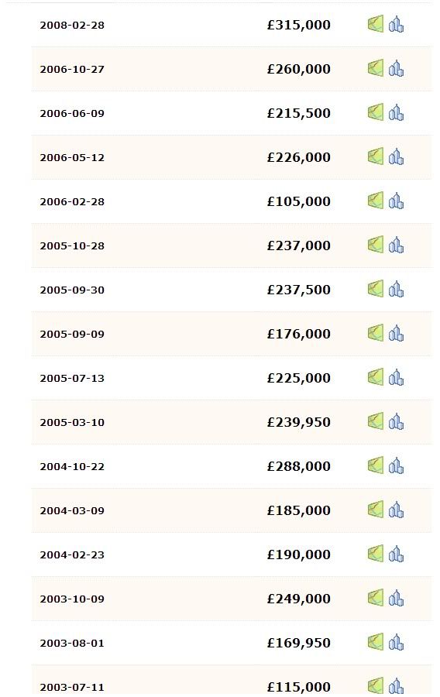This screenshot has height=697, width=440.
Task: Click buildings icon for 2005-10-28 sale
Action: 396,245
